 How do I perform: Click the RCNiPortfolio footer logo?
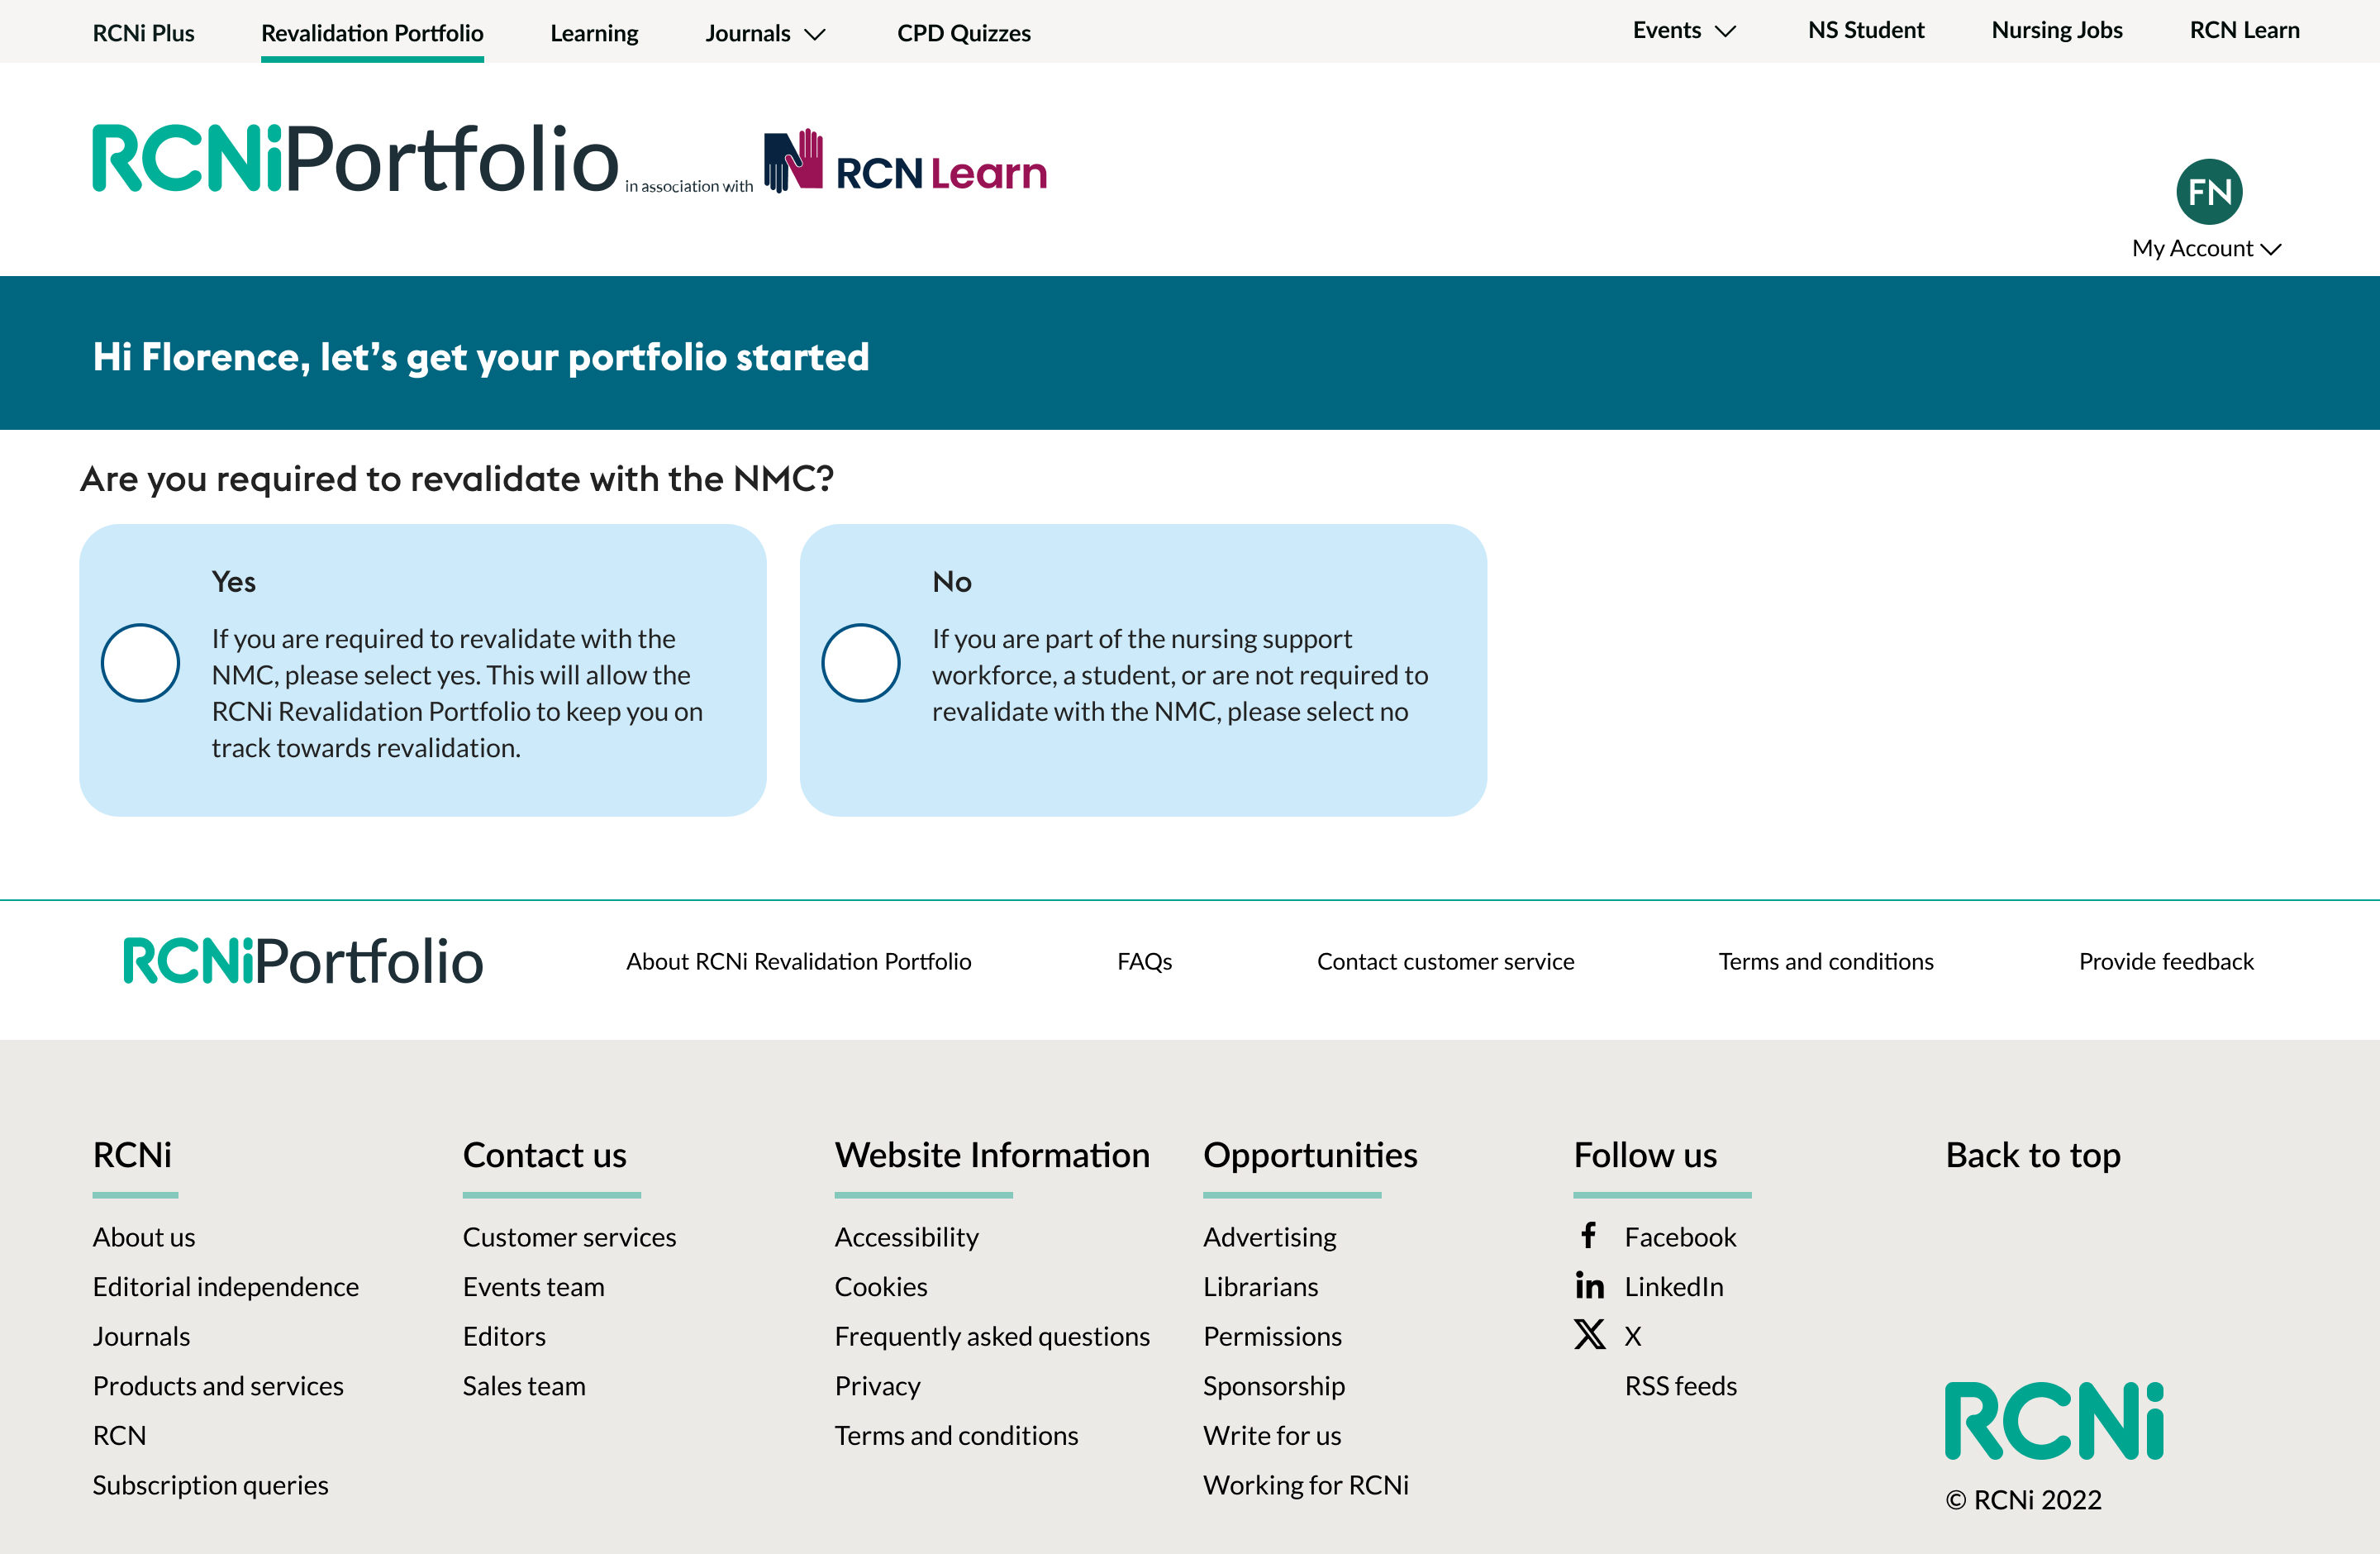point(302,961)
